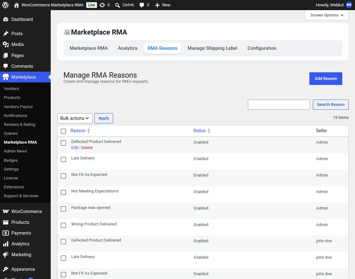Click the WordPress logo icon
The height and width of the screenshot is (279, 355).
click(5, 5)
